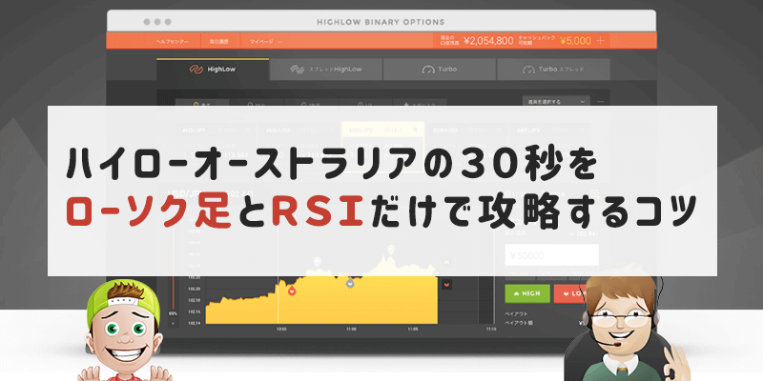Click the green HIGH button
The height and width of the screenshot is (381, 763).
point(527,293)
